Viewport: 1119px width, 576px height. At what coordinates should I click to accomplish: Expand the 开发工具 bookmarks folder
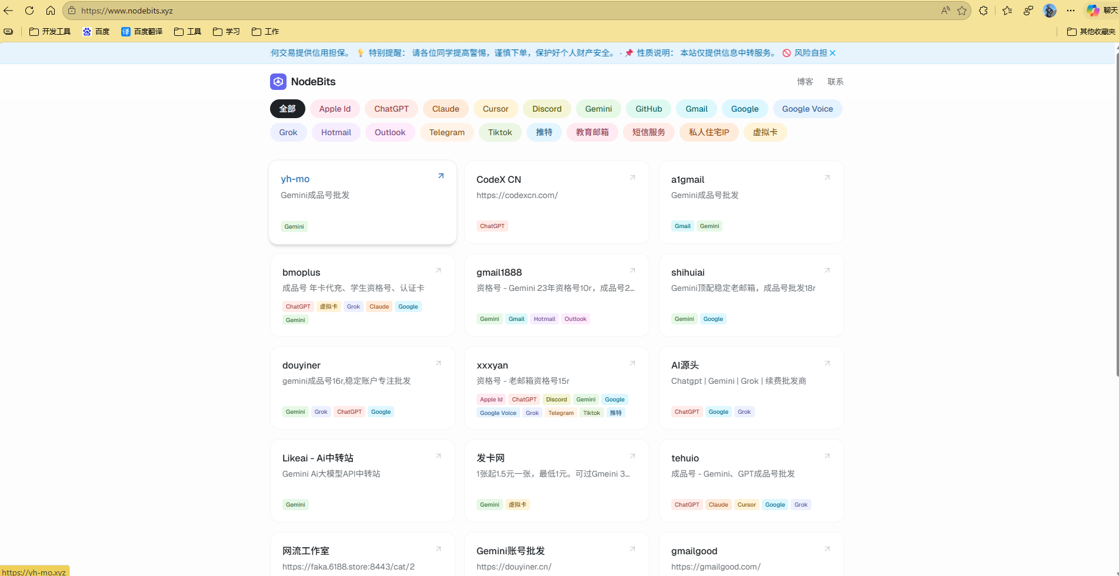click(x=50, y=32)
